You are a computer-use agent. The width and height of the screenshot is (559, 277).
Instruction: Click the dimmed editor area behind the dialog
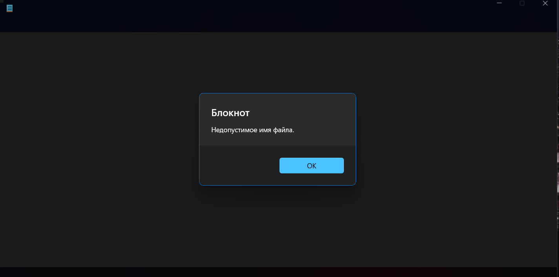pyautogui.click(x=98, y=149)
